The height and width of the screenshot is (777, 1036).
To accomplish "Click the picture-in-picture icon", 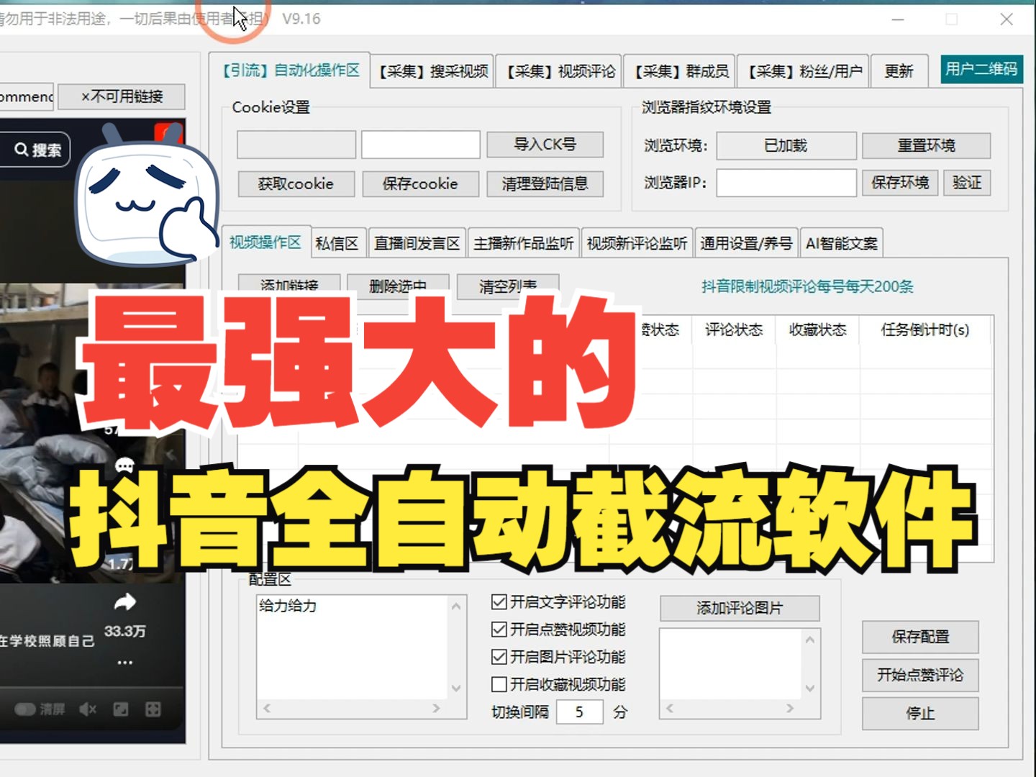I will [x=120, y=709].
